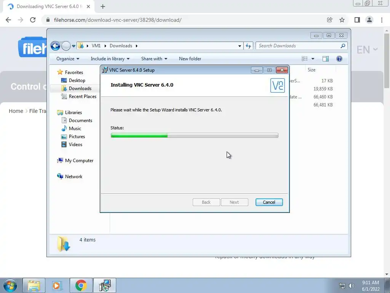The width and height of the screenshot is (390, 293).
Task: Open the EN language dropdown on page
Action: point(367,50)
